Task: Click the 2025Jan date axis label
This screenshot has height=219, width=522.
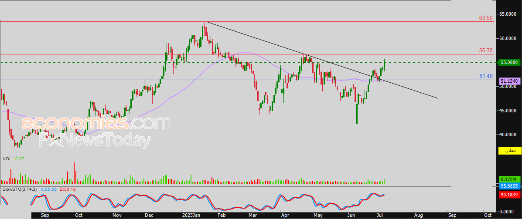Action: 191,215
